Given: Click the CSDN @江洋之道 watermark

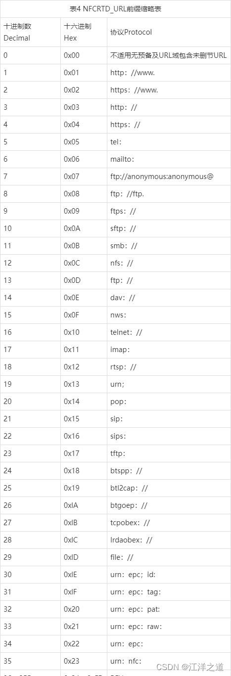Looking at the screenshot, I should (190, 667).
